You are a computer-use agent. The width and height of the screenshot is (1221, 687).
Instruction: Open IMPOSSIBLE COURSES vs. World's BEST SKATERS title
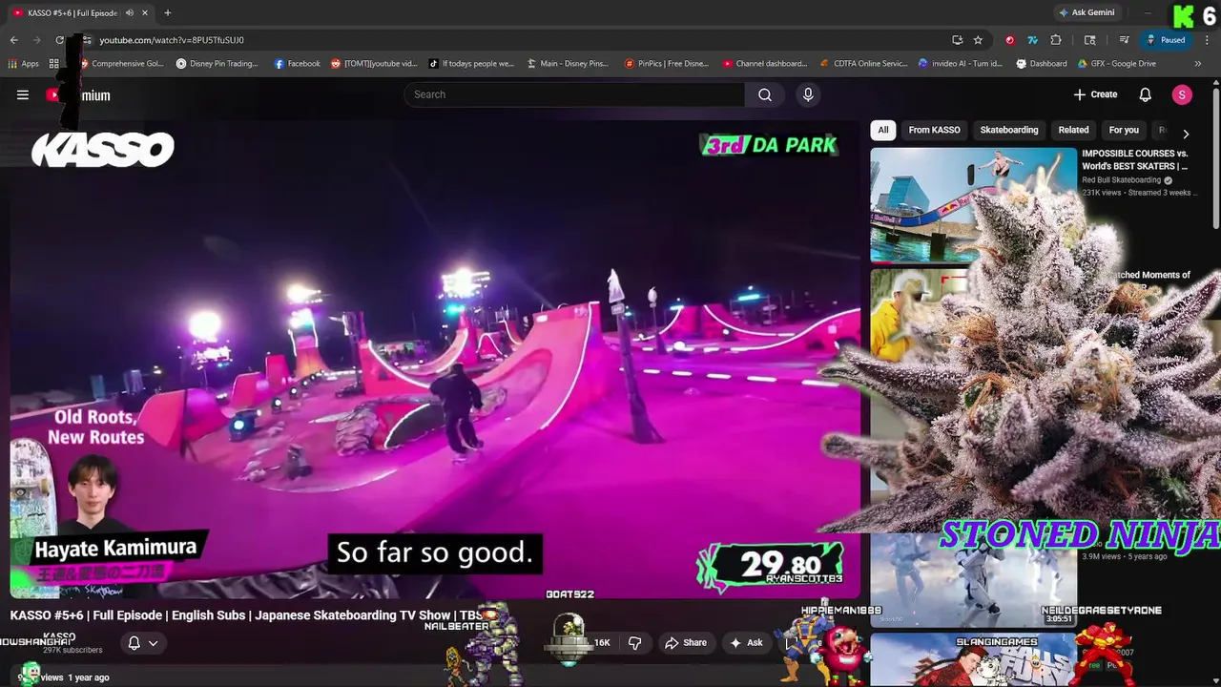tap(1135, 159)
